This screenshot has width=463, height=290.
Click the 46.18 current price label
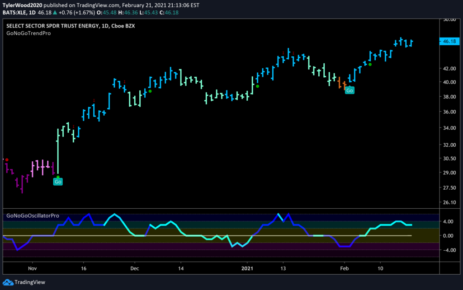tap(449, 41)
